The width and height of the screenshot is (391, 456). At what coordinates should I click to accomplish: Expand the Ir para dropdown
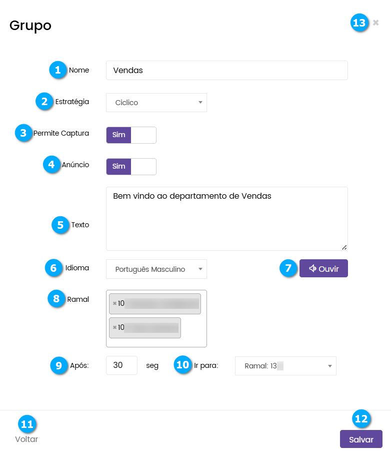pyautogui.click(x=285, y=366)
